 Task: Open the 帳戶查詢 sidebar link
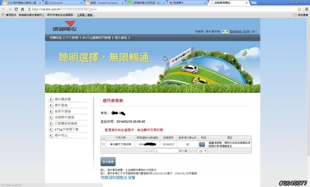tap(61, 105)
